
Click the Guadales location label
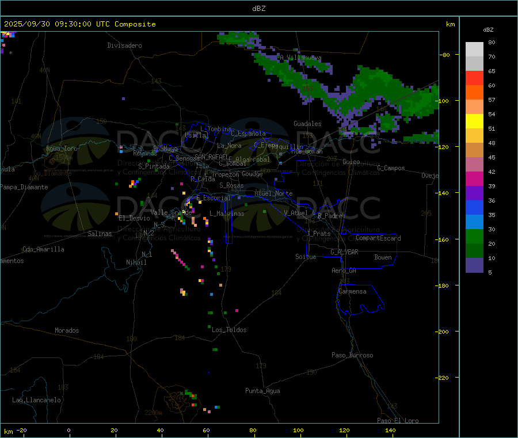click(307, 124)
